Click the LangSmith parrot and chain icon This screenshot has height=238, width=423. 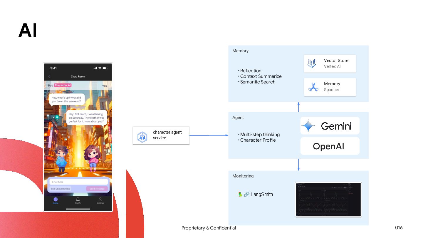point(244,194)
